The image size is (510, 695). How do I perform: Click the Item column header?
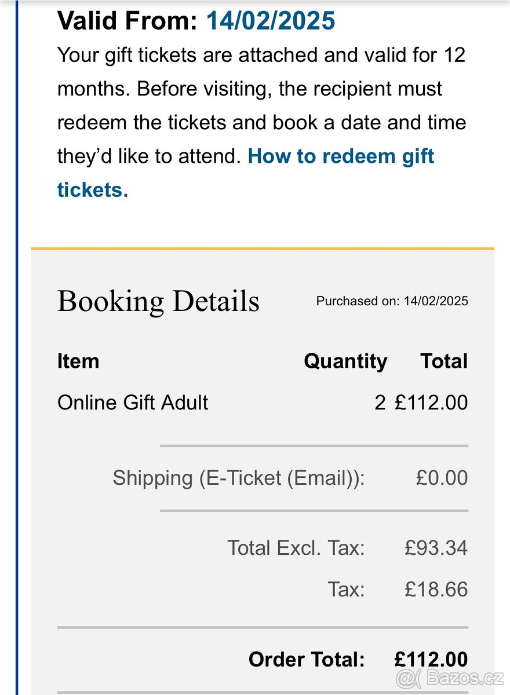click(78, 361)
